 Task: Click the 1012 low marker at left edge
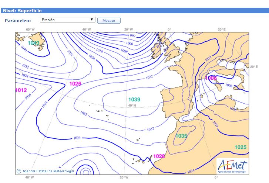coord(21,90)
